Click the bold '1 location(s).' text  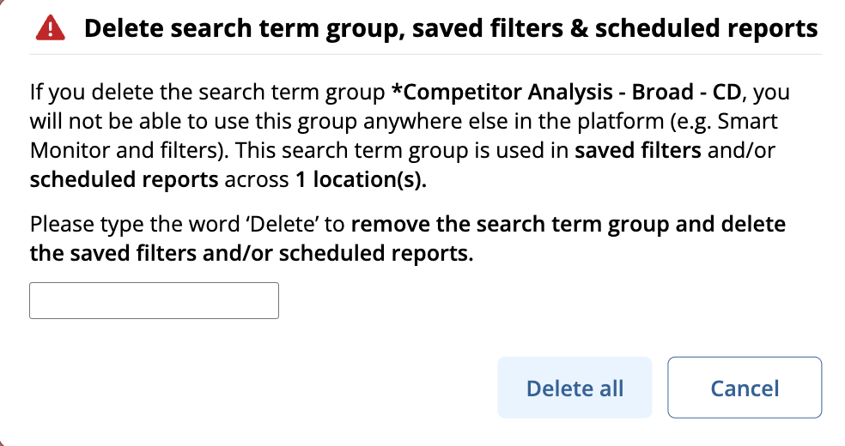[x=361, y=180]
